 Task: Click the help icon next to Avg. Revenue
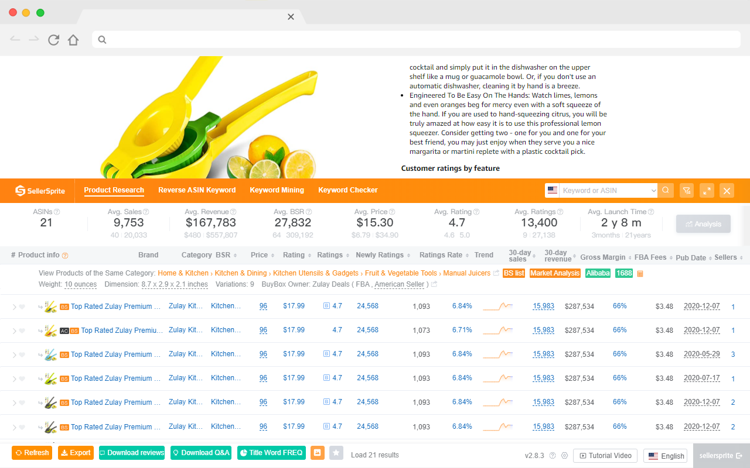233,212
